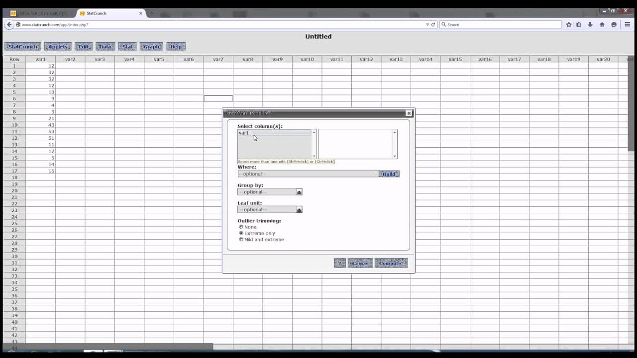Open the Stat menu
Screen dimensions: 637x358
[x=128, y=47]
